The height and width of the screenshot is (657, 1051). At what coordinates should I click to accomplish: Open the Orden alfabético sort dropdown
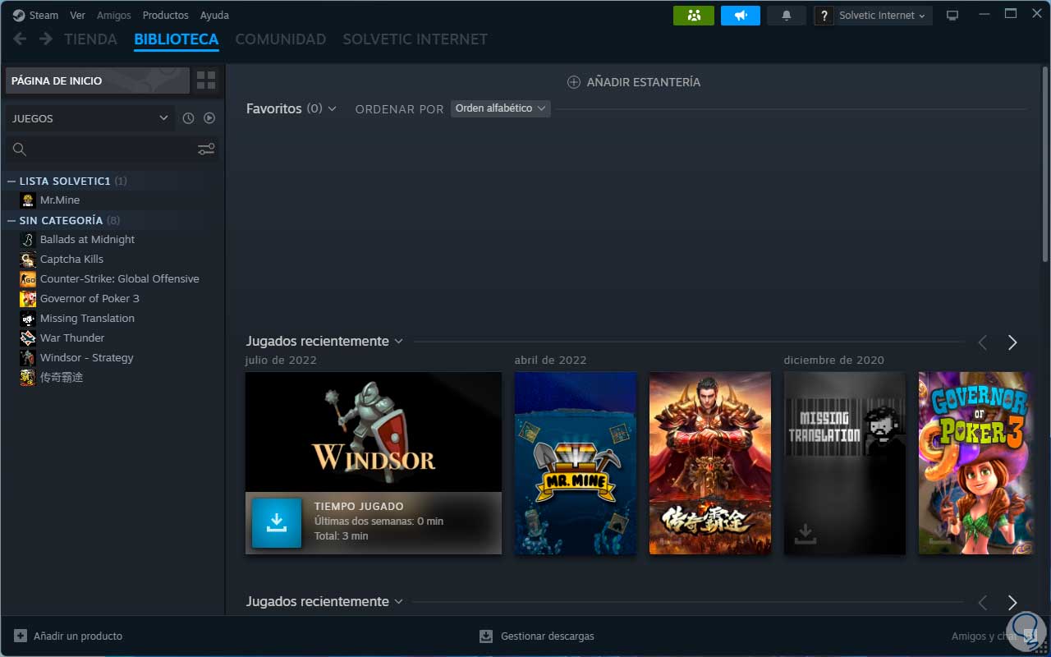tap(500, 108)
